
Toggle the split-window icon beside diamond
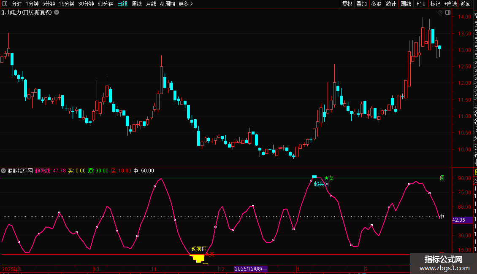[448, 13]
